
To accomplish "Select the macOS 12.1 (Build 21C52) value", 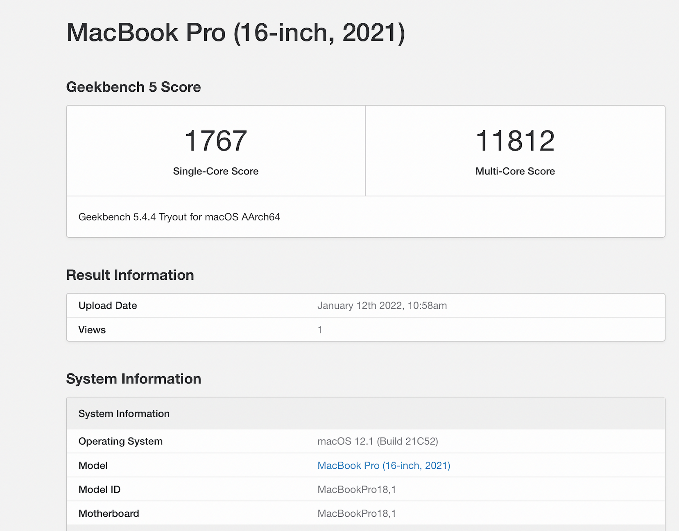I will tap(378, 441).
